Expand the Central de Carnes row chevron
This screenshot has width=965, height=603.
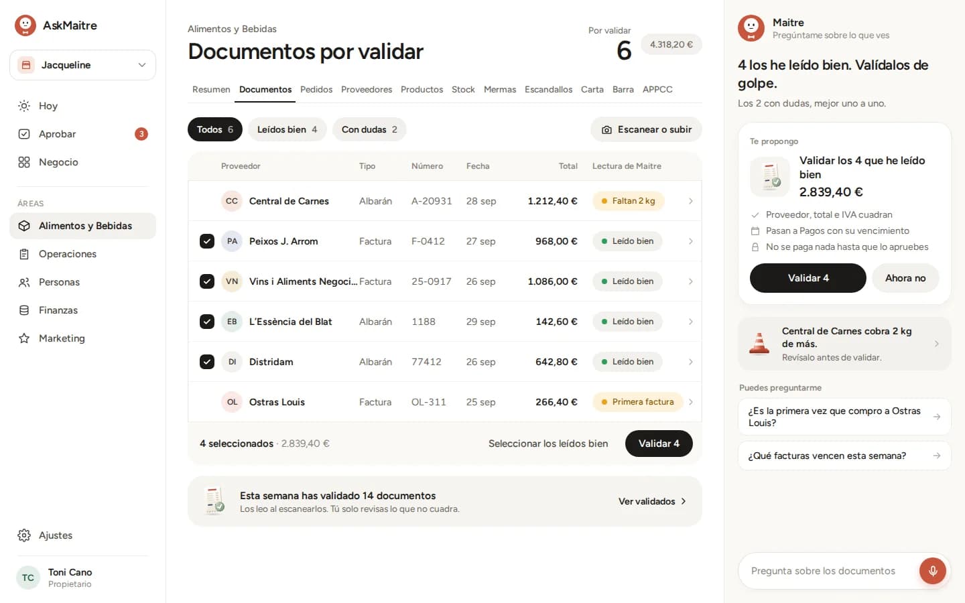pyautogui.click(x=690, y=201)
